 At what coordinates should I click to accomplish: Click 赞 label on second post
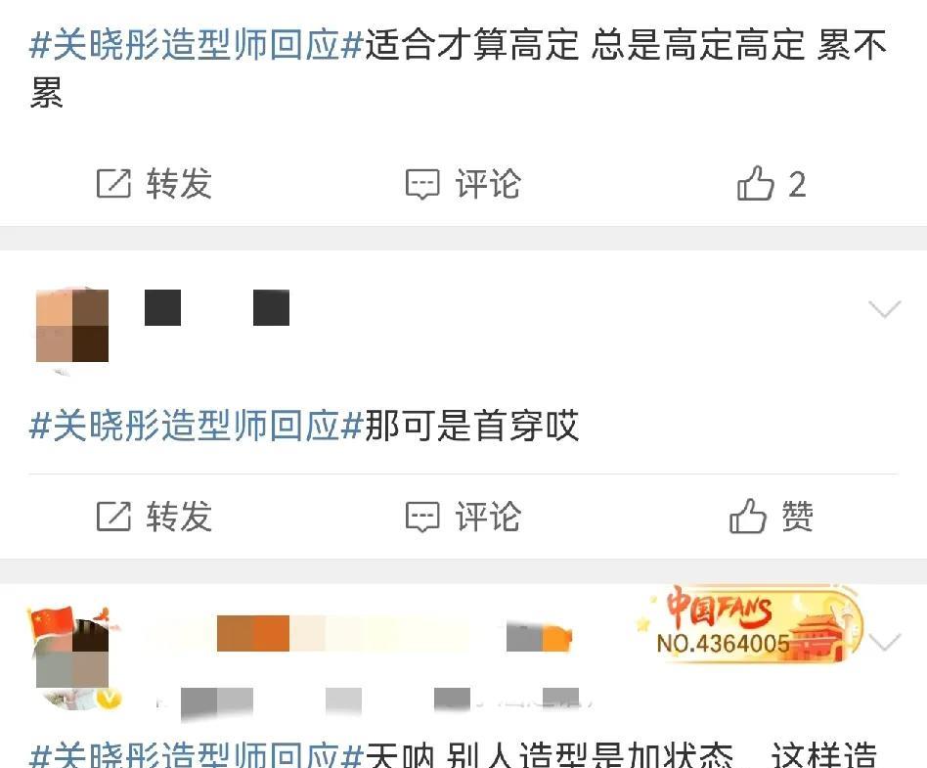pyautogui.click(x=798, y=516)
